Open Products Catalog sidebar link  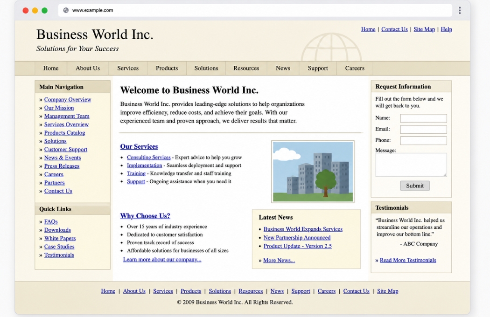64,133
